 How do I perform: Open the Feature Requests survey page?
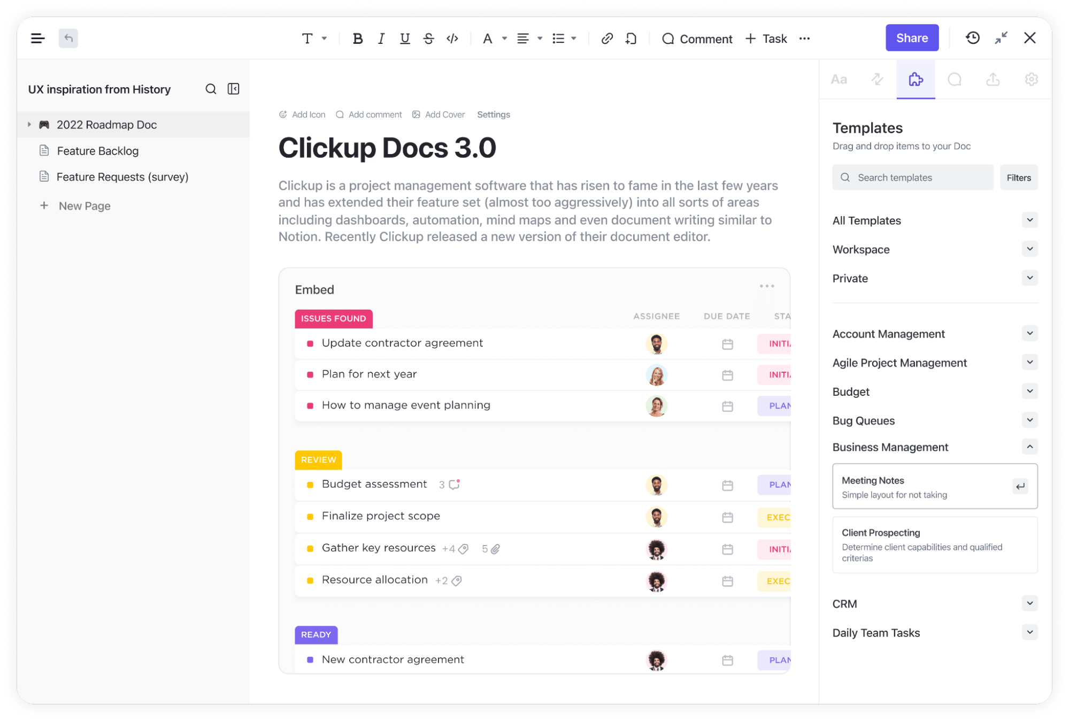[122, 176]
